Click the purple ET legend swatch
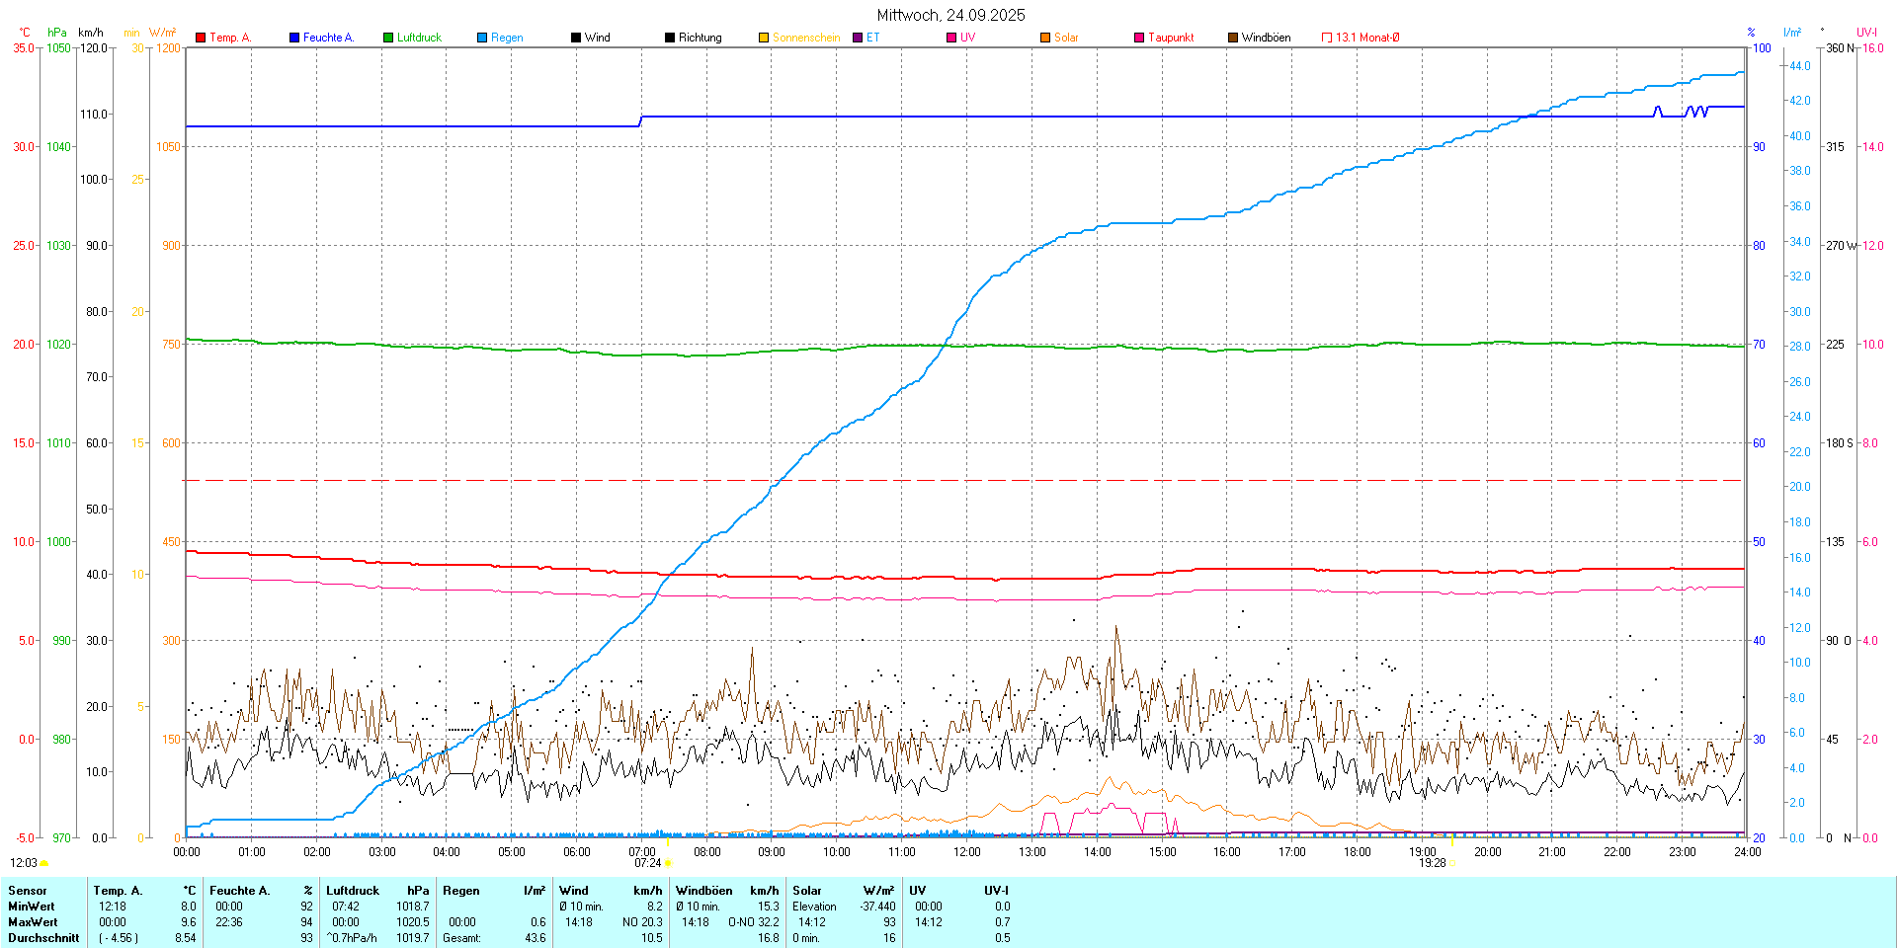The image size is (1897, 948). click(x=858, y=38)
